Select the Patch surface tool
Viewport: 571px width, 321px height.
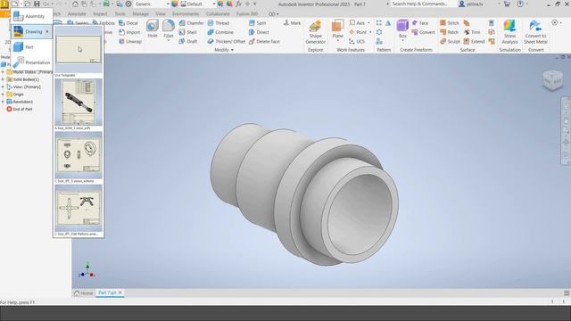click(x=449, y=32)
